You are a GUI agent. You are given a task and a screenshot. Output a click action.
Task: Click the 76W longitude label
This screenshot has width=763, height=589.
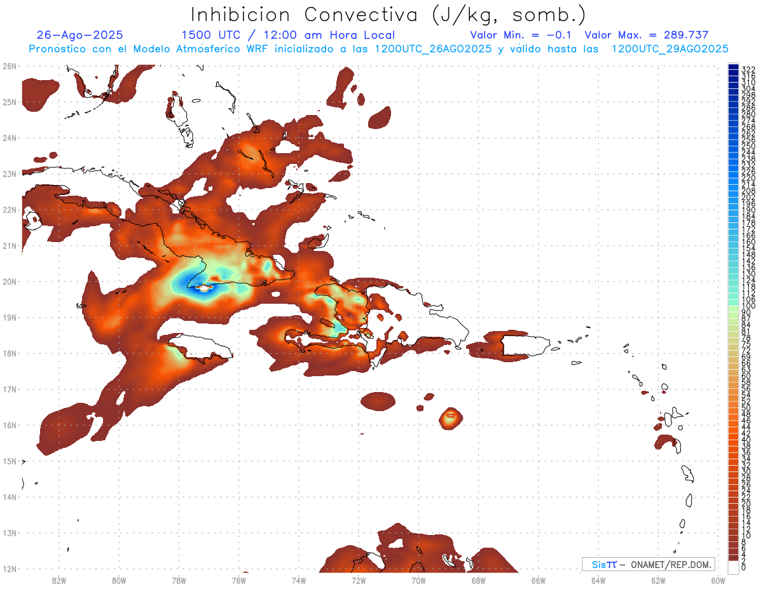tap(239, 580)
